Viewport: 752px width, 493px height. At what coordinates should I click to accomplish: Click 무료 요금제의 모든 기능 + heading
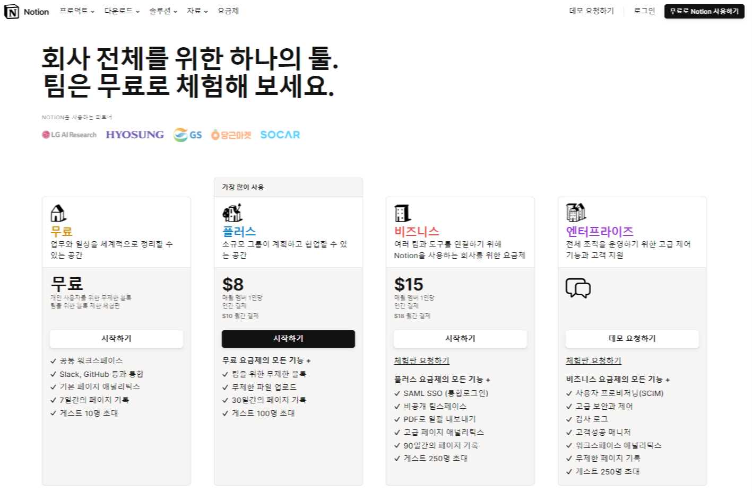click(x=266, y=360)
